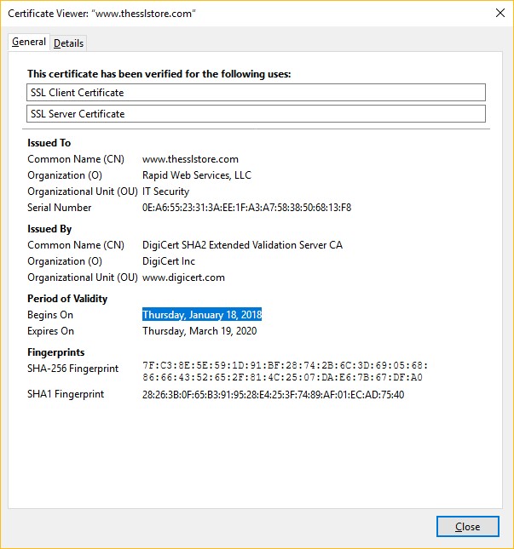Click the SHA1 fingerprint value starting 28:26
The height and width of the screenshot is (549, 514).
click(273, 395)
